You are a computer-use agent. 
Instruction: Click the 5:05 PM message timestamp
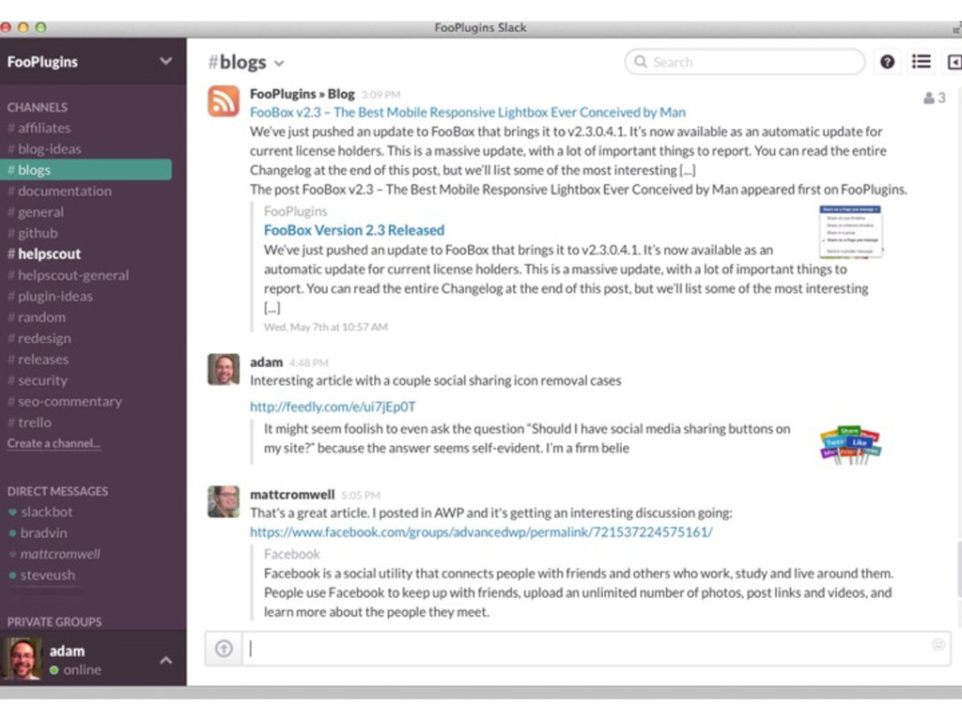tap(361, 496)
